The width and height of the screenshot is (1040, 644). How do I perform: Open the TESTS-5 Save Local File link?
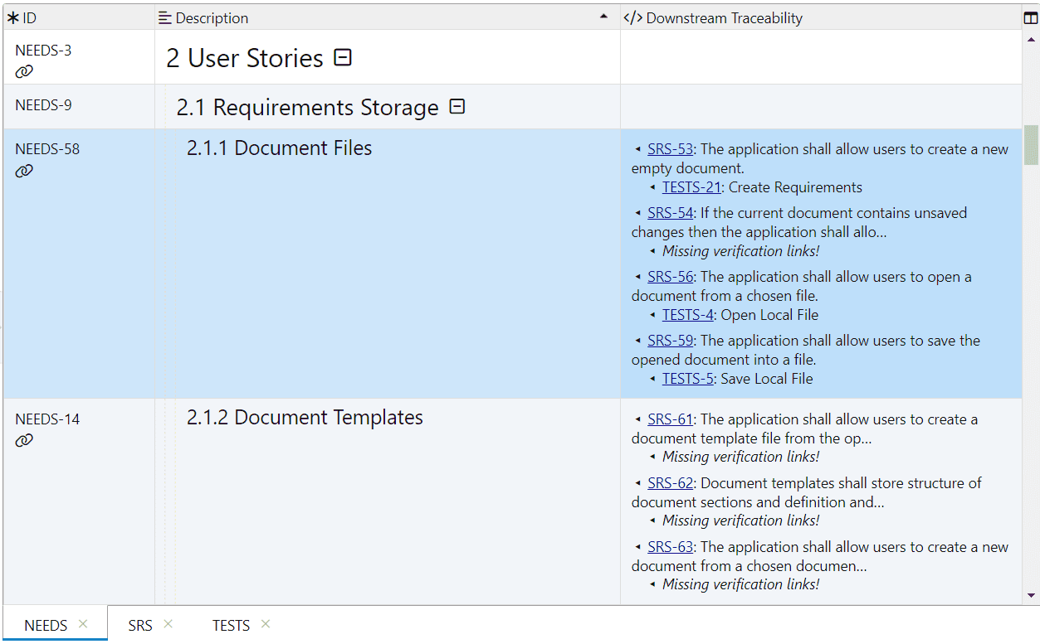point(687,379)
